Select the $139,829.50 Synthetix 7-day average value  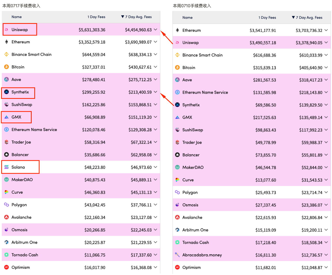click(311, 105)
